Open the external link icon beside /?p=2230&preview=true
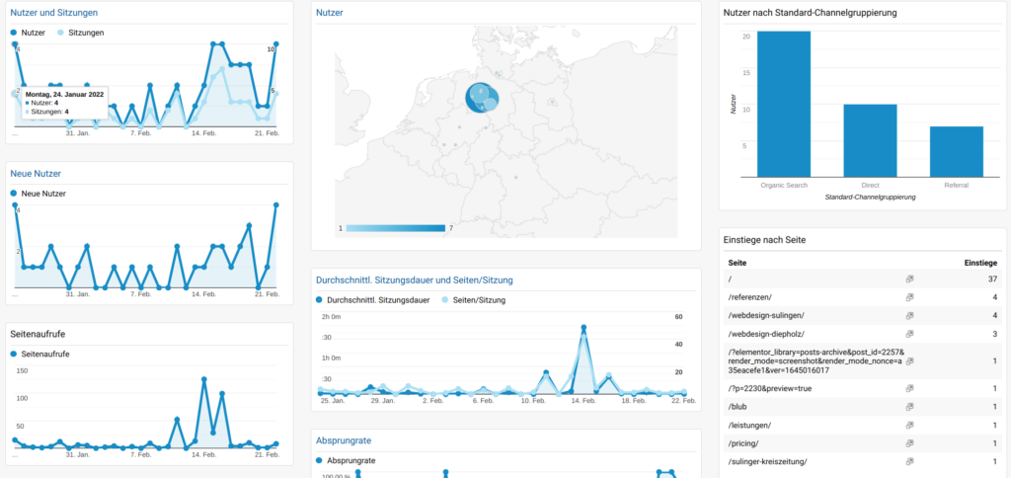Image resolution: width=1011 pixels, height=478 pixels. point(909,388)
